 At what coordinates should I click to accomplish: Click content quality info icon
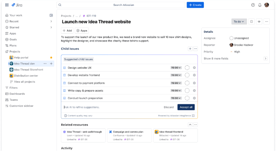click(x=66, y=116)
